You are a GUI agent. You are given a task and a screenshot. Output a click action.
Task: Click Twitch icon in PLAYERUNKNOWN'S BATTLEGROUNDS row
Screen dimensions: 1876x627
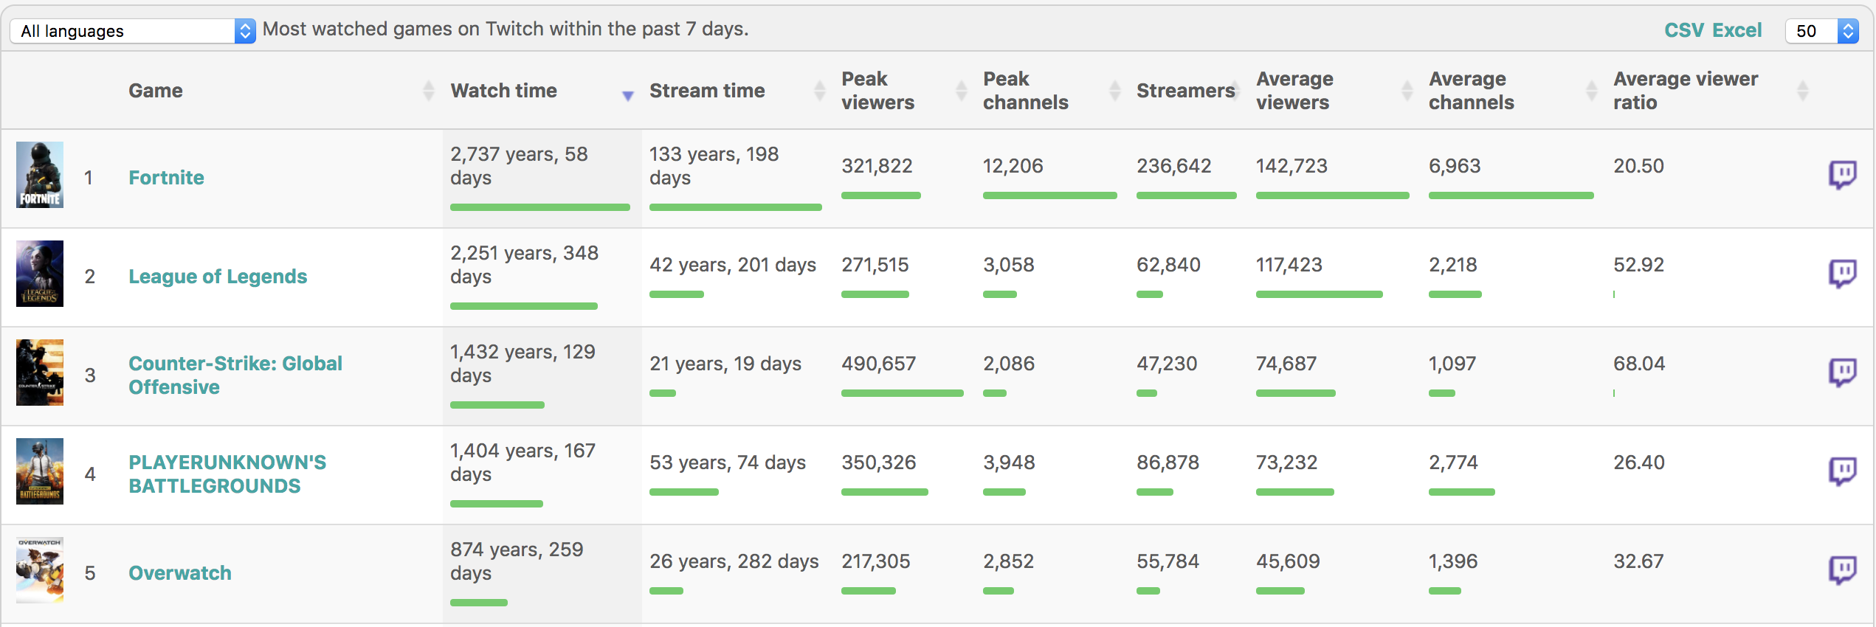point(1841,471)
